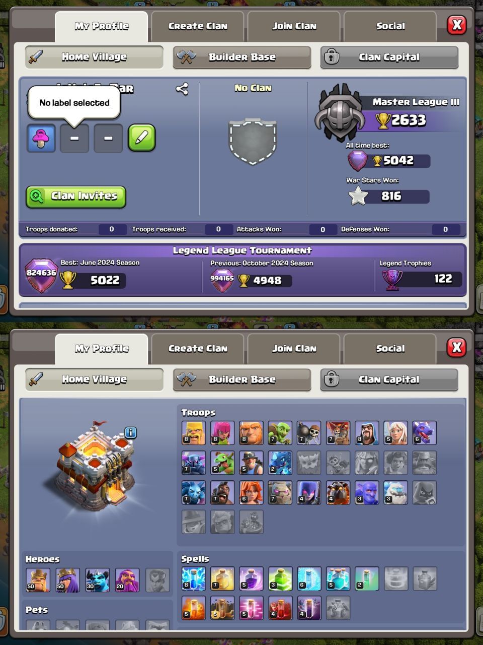Select the P.E.K.K.A troop icon
Screen dimensions: 483x645
click(194, 463)
